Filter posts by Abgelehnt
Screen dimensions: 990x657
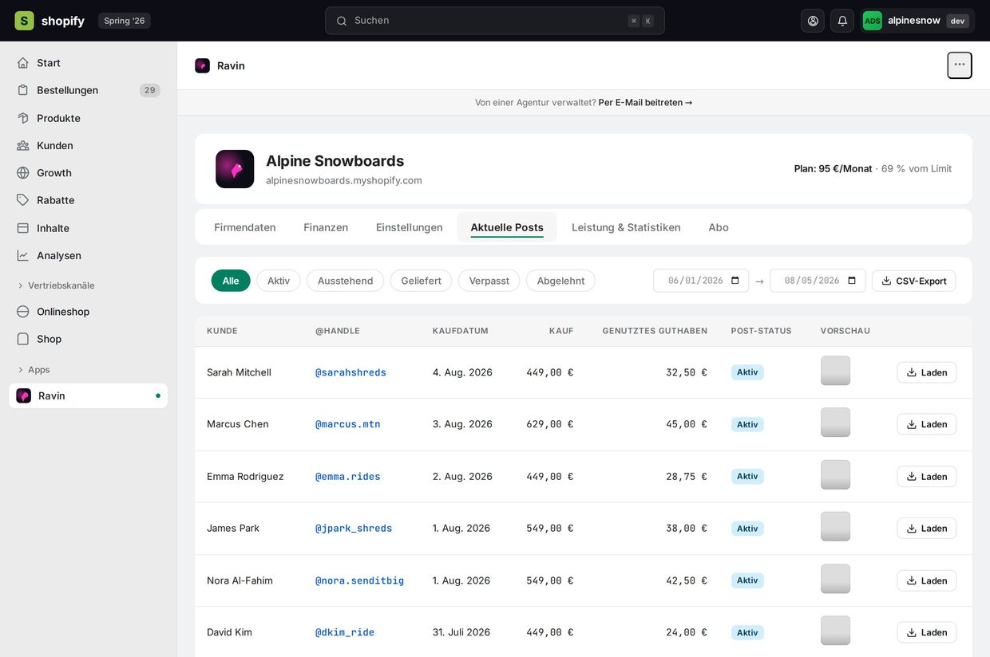pyautogui.click(x=560, y=281)
